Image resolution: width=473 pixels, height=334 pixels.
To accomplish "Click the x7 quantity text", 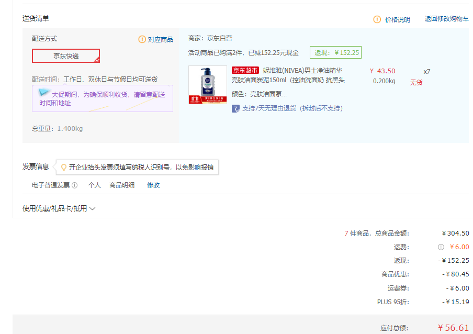I will click(x=427, y=72).
